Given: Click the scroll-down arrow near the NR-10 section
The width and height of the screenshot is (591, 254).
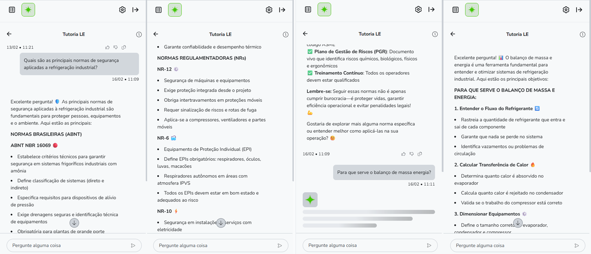Looking at the screenshot, I should 221,223.
